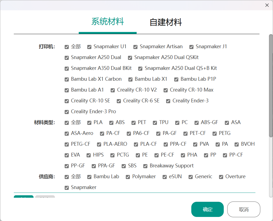Toggle the PLA material type checkbox

89,123
